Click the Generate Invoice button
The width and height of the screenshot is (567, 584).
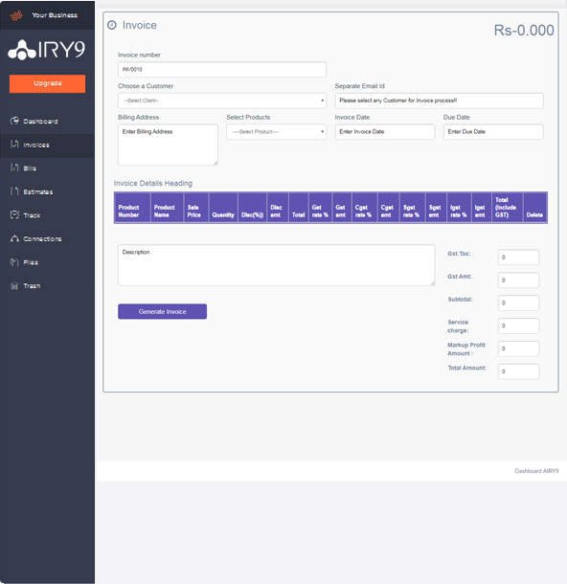[163, 311]
